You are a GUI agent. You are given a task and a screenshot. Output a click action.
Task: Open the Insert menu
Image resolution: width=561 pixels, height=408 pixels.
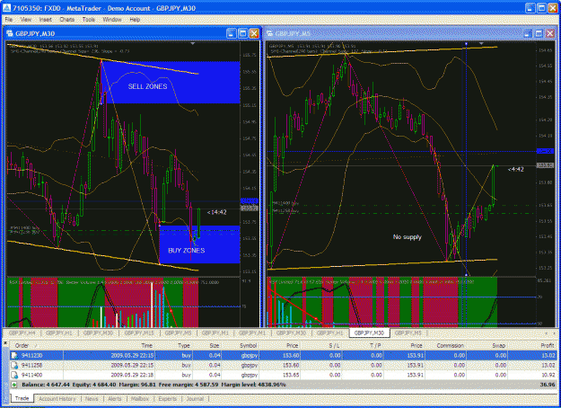point(46,20)
